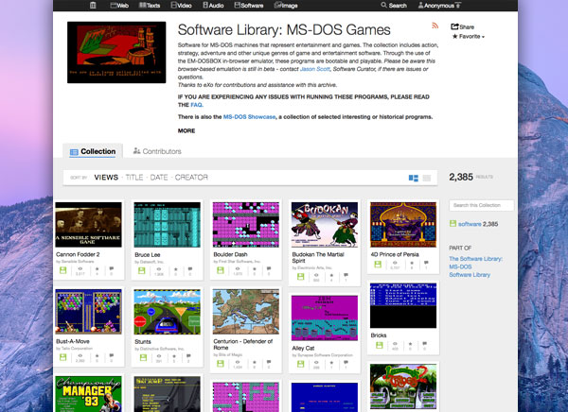
Task: Open the Championship Manager '93 thumbnail
Action: point(88,393)
